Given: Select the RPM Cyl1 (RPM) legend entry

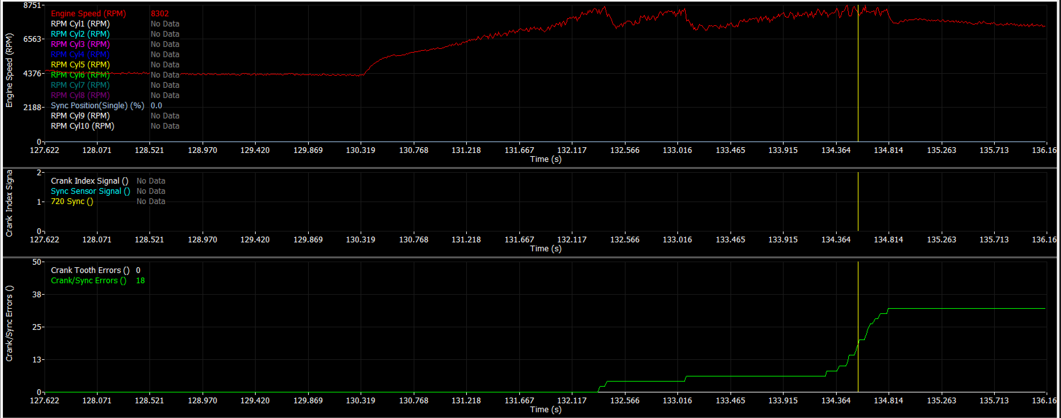Looking at the screenshot, I should pyautogui.click(x=80, y=24).
